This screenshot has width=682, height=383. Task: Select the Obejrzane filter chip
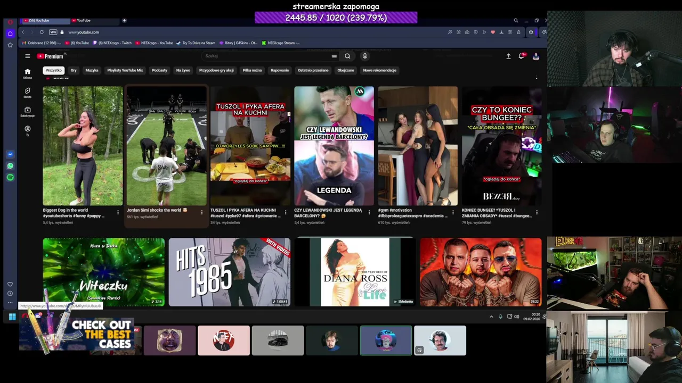click(x=345, y=70)
